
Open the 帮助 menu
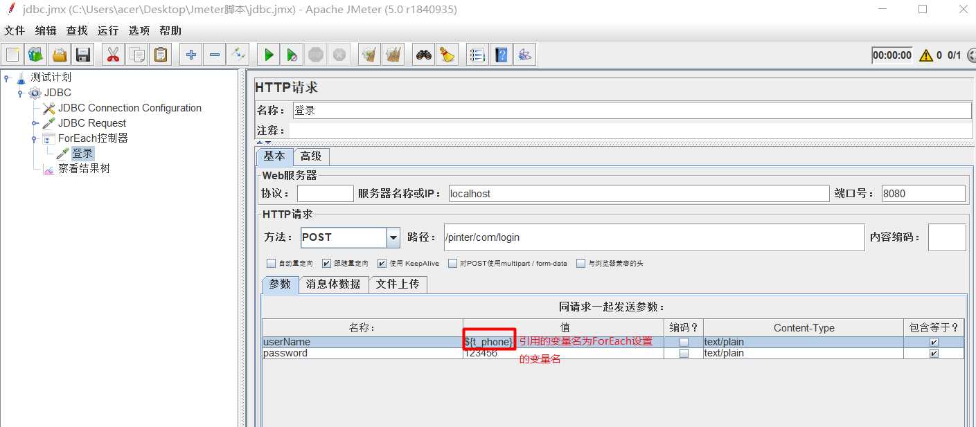coord(170,30)
